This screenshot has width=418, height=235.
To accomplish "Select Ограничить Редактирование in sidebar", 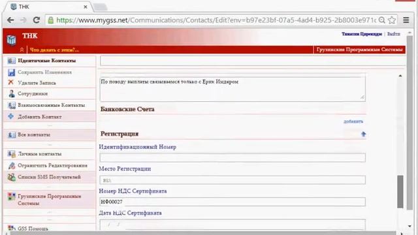I will (x=52, y=165).
